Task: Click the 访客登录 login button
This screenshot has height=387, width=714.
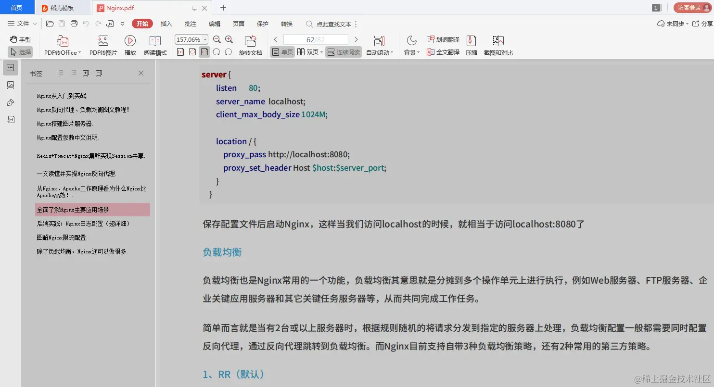Action: tap(690, 7)
